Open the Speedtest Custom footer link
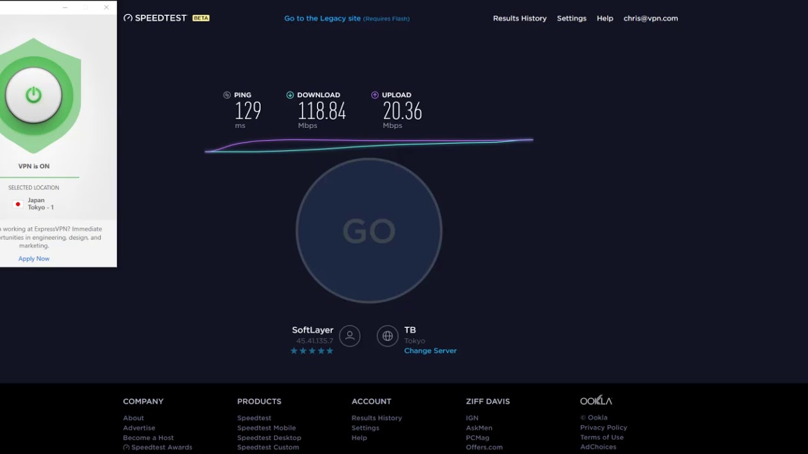 268,447
